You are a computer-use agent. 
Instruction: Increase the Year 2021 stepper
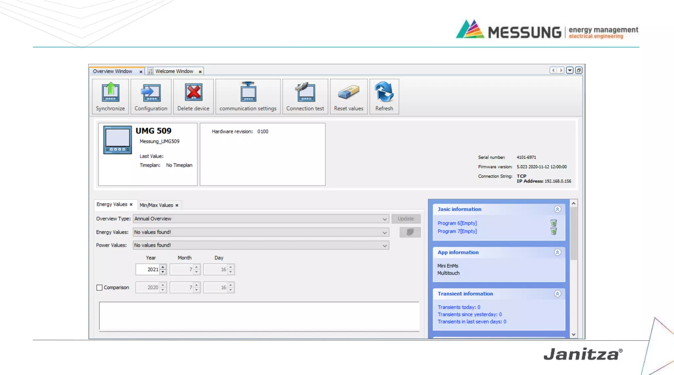click(x=163, y=267)
